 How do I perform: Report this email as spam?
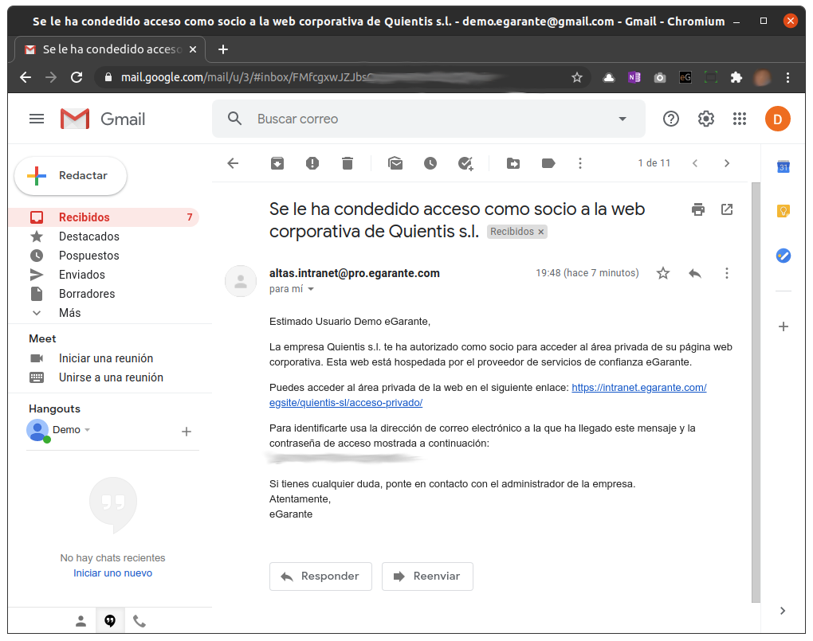(x=312, y=164)
